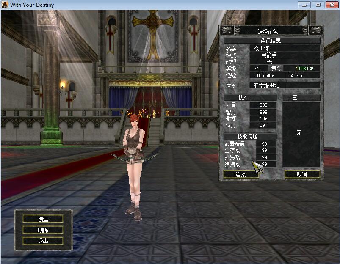Click the 敏捷 agility value 139
The height and width of the screenshot is (264, 340).
pyautogui.click(x=263, y=118)
